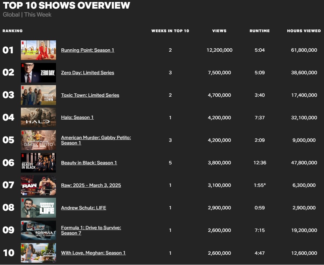Click the 3,800,000 views value
This screenshot has width=324, height=265.
tap(219, 163)
